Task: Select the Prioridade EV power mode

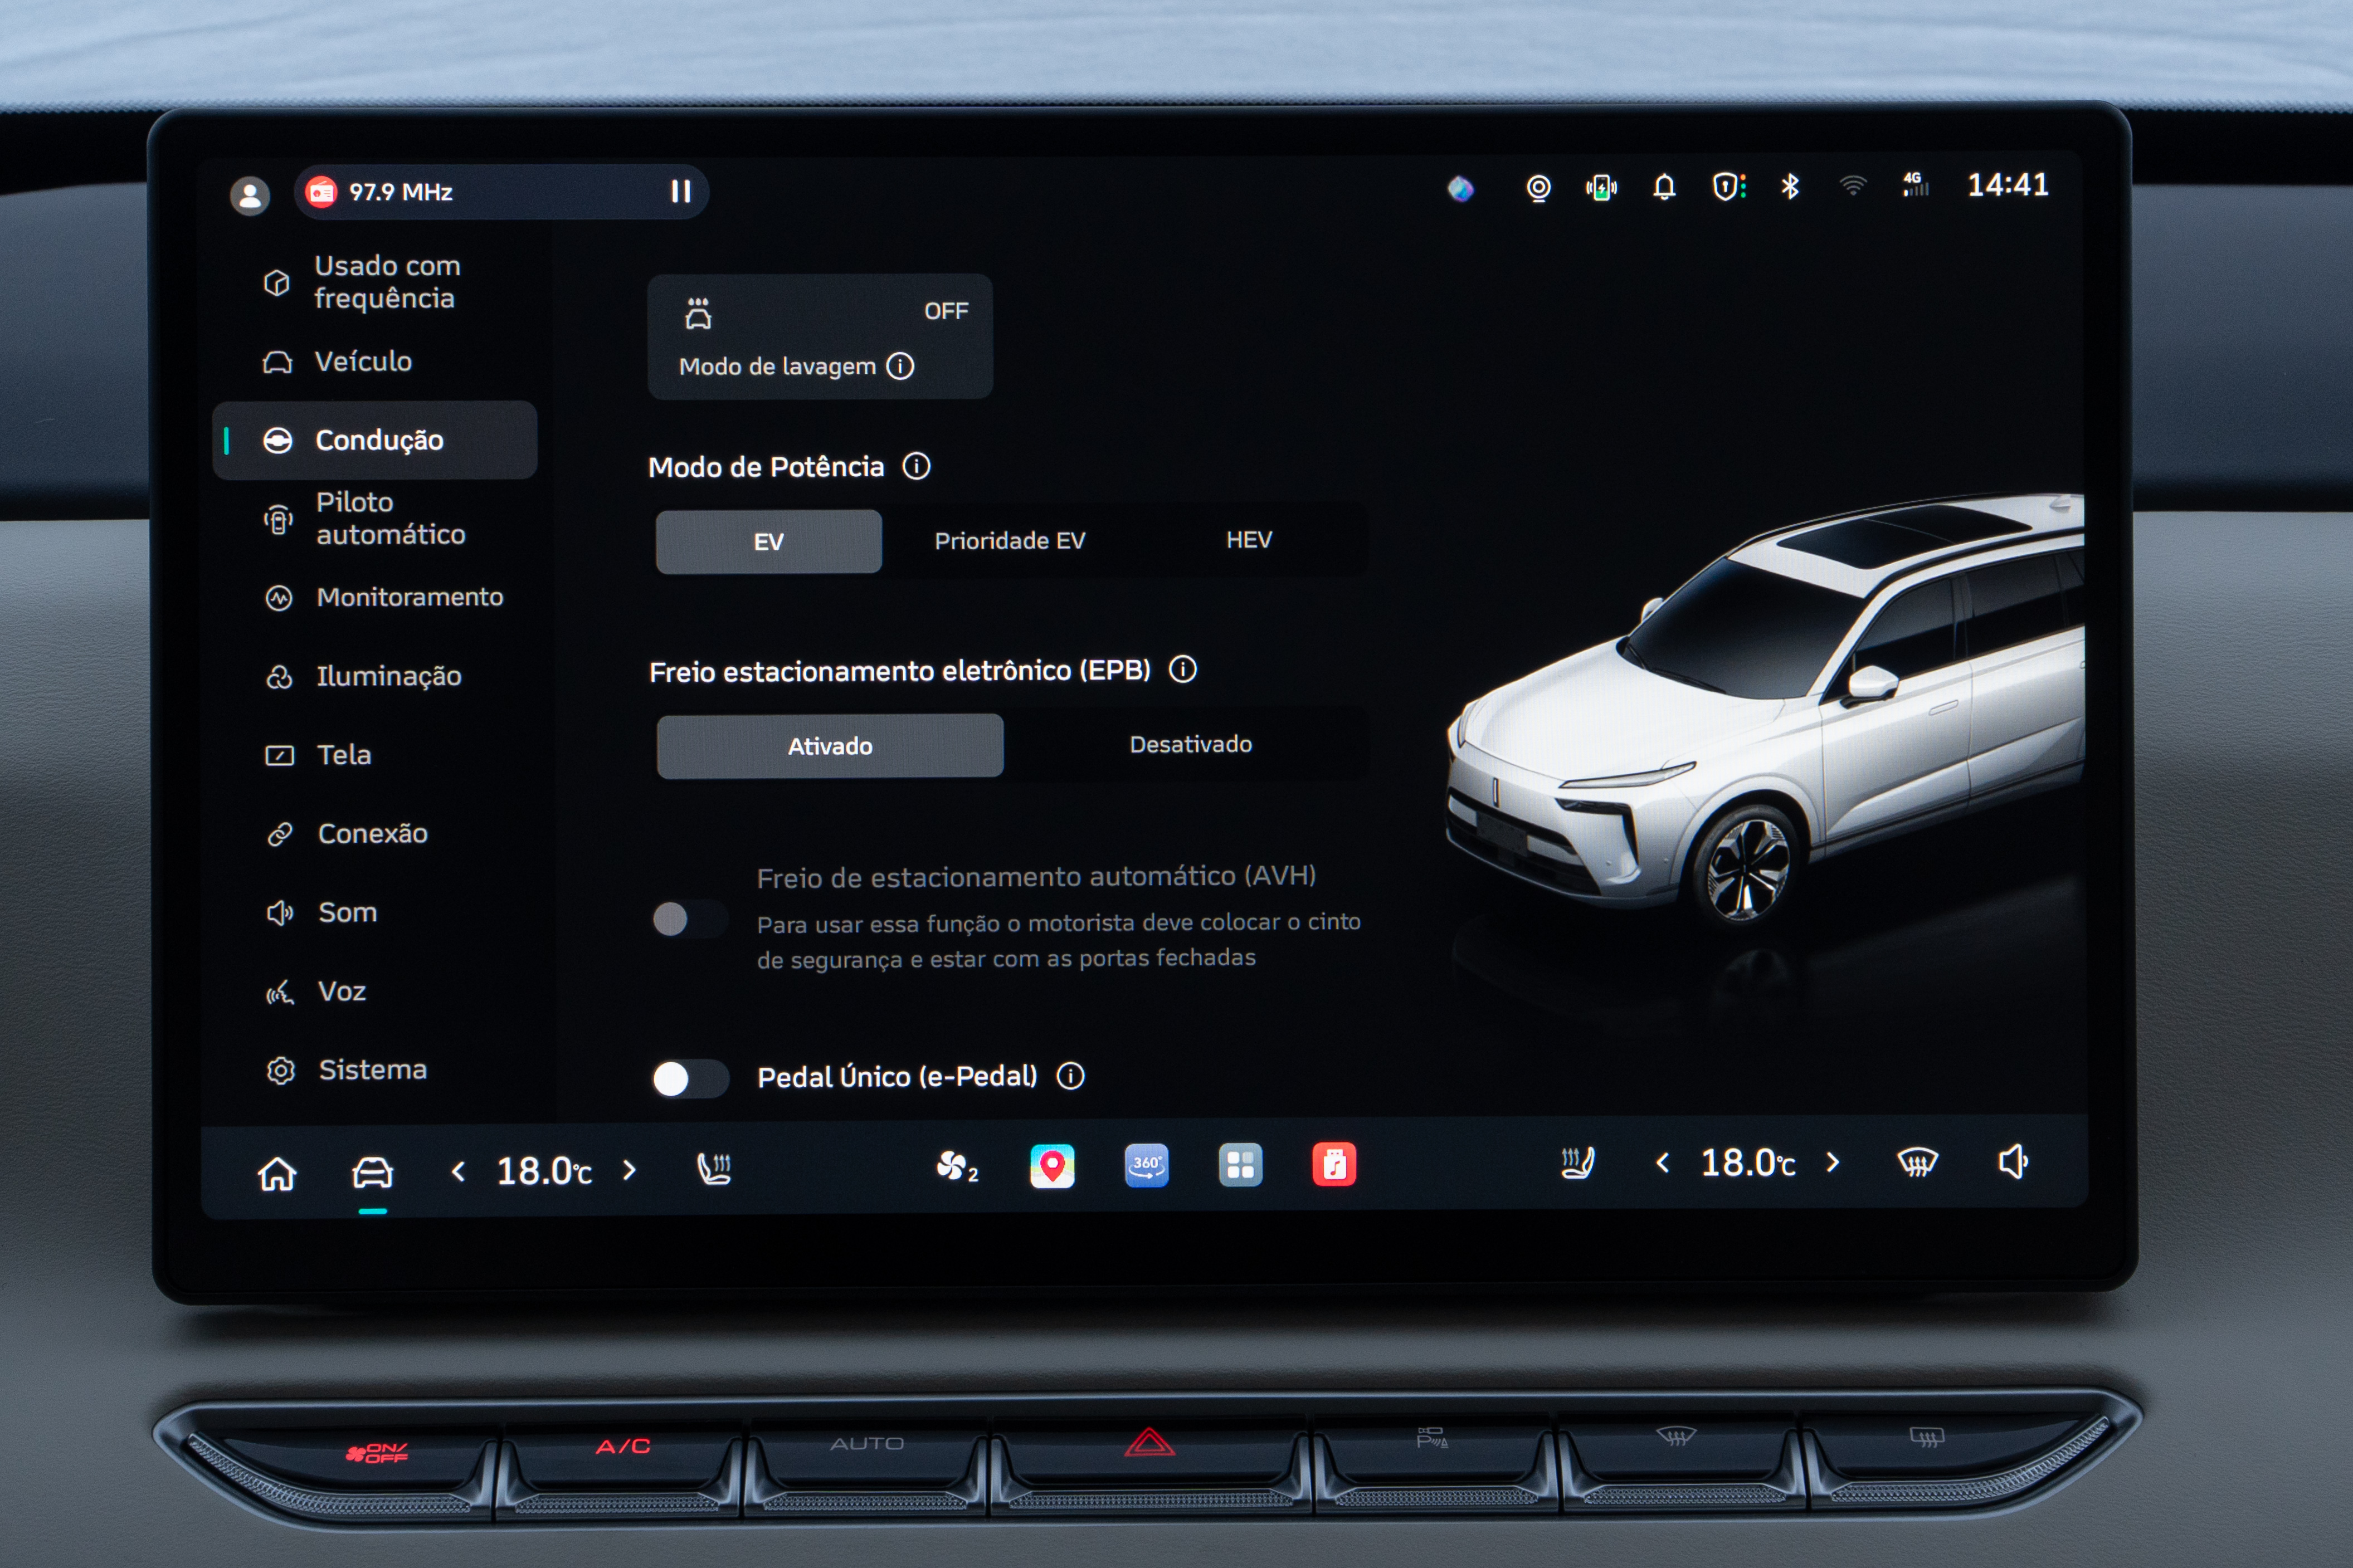Action: coord(1009,541)
